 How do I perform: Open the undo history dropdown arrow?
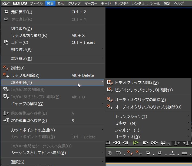154,154
